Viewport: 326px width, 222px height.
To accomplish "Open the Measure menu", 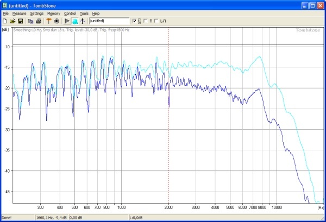I will click(20, 14).
